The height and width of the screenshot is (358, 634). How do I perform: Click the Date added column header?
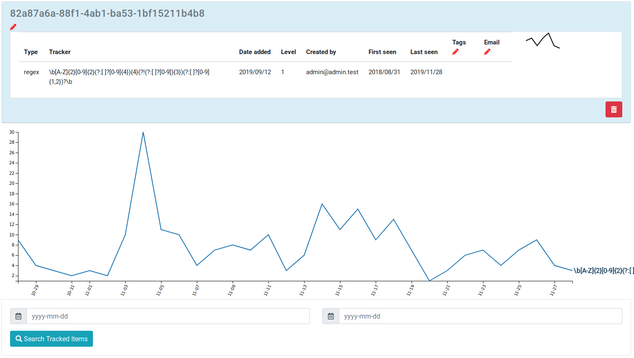[255, 52]
